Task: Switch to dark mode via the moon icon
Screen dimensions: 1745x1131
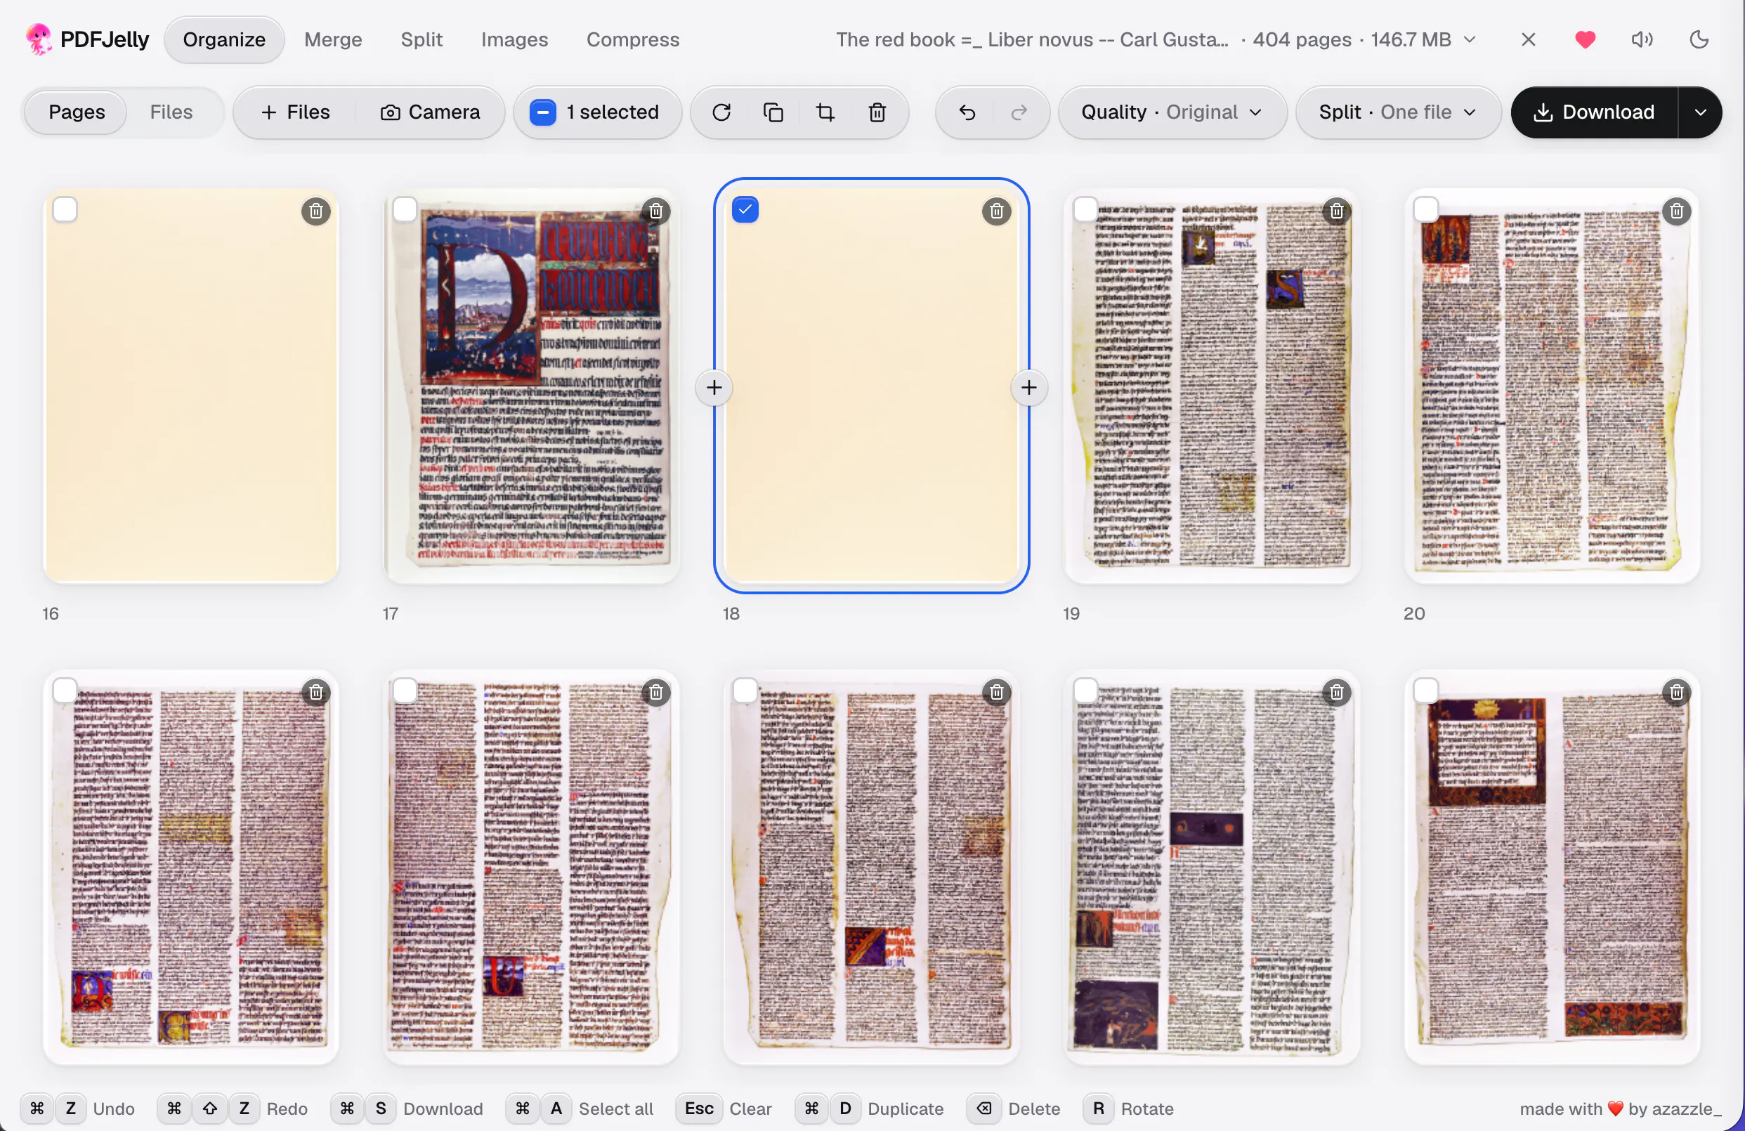Action: 1699,39
